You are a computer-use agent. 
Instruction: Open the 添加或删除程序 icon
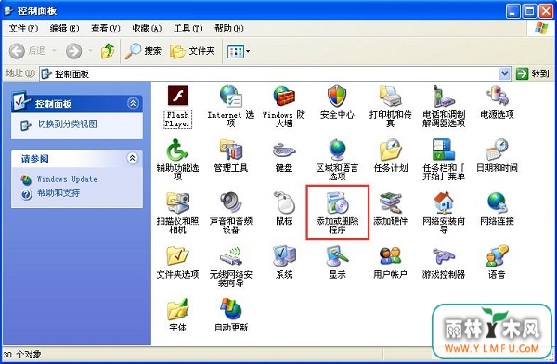point(338,203)
